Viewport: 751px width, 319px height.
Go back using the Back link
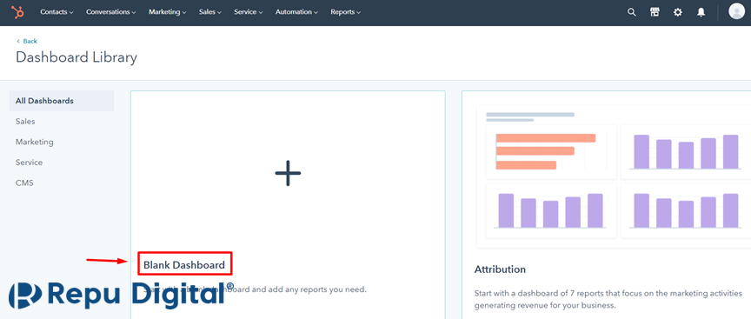[x=27, y=41]
